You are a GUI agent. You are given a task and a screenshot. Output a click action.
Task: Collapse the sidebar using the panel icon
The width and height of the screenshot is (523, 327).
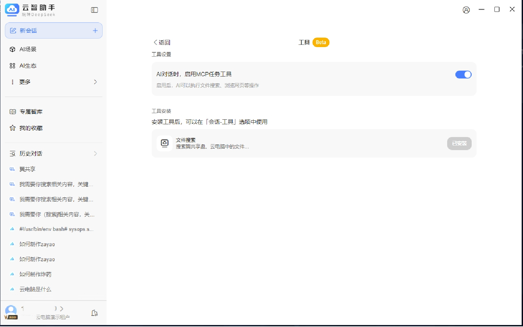94,10
